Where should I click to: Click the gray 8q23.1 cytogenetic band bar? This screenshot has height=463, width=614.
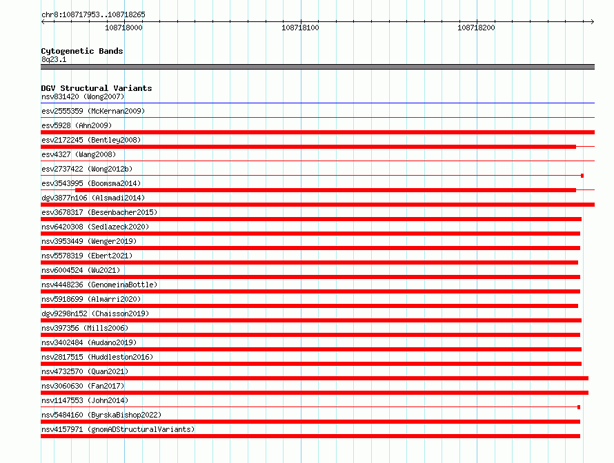tap(317, 67)
